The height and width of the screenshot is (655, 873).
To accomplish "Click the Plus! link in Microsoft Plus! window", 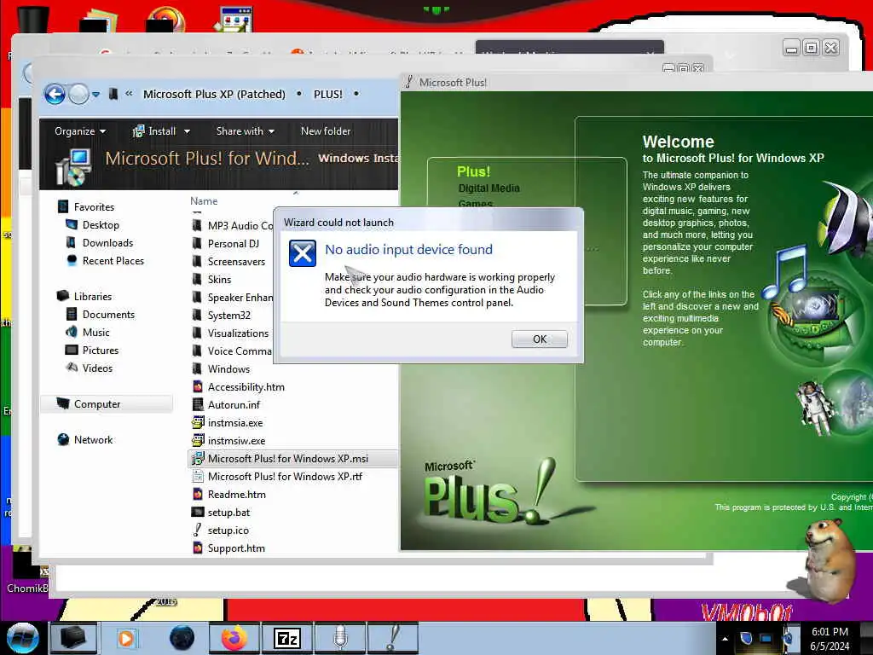I will 473,171.
